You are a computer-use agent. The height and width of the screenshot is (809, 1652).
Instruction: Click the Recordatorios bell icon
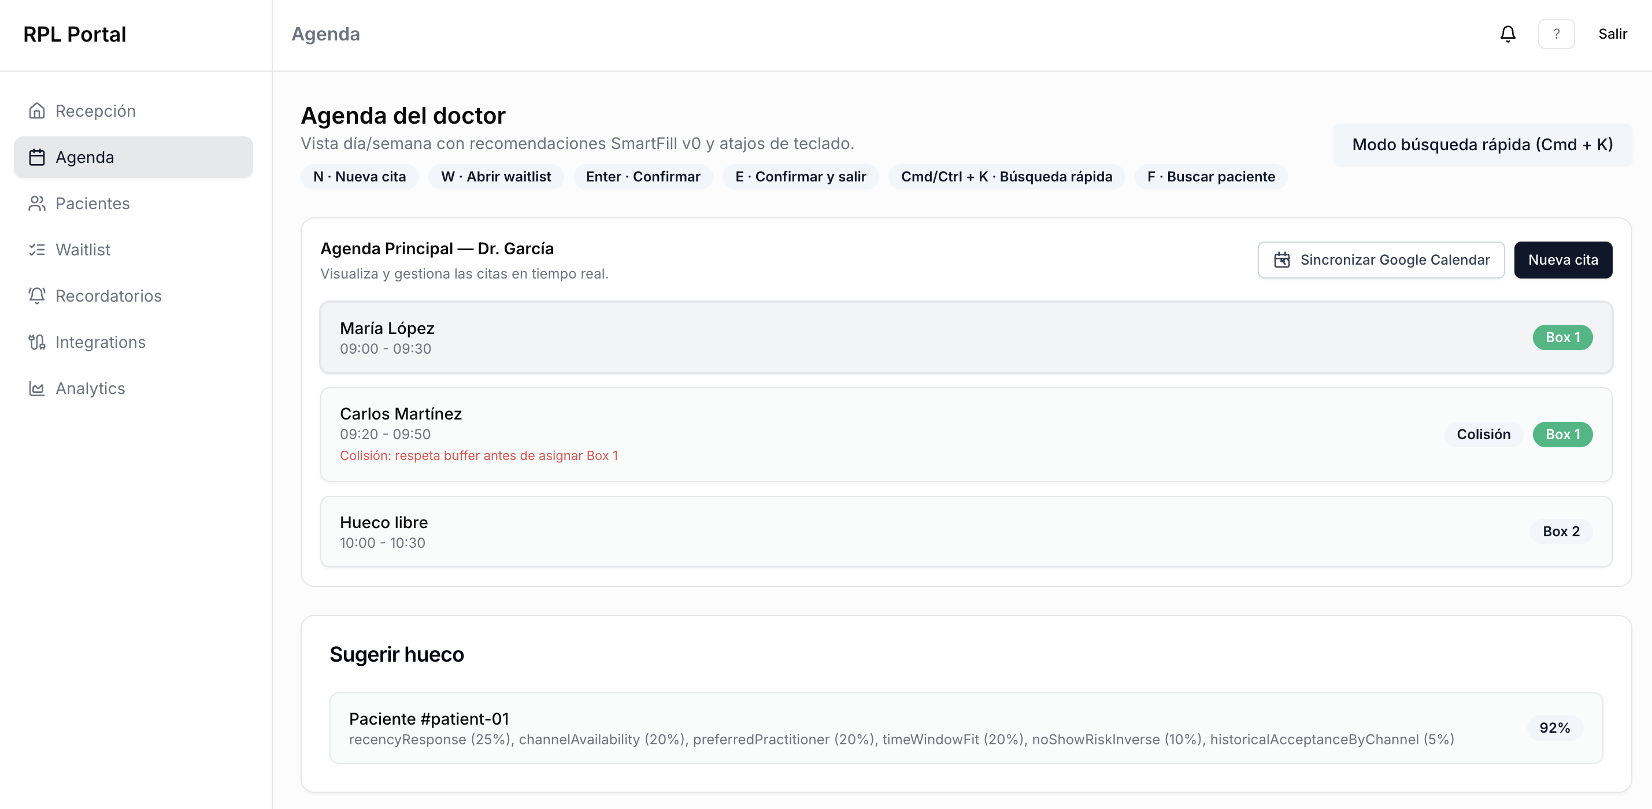[36, 295]
